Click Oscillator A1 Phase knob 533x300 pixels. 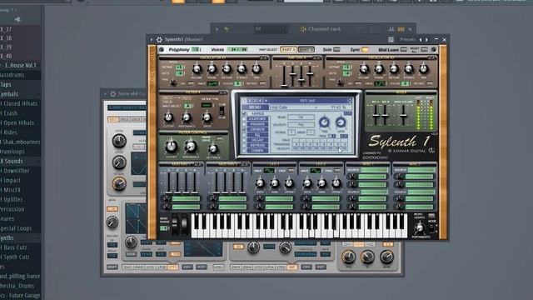click(212, 69)
